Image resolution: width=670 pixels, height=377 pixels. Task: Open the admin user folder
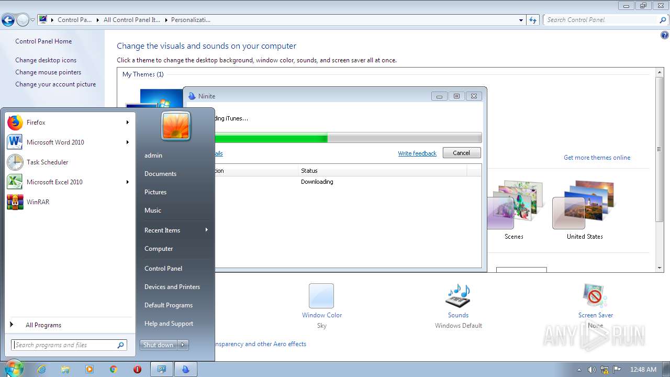153,156
